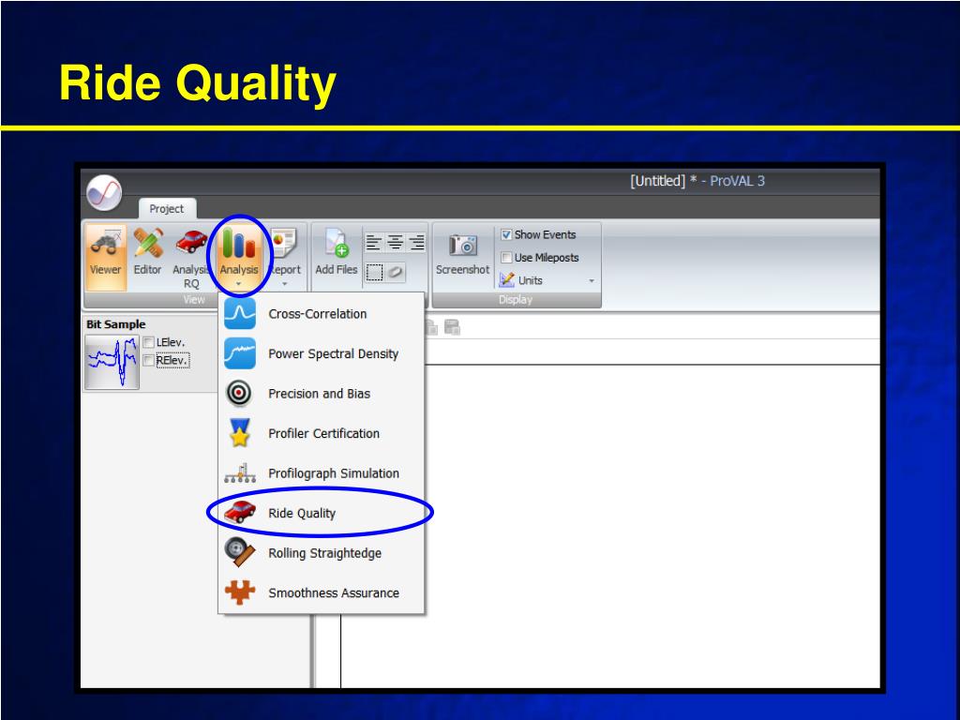
Task: Choose Cross-Correlation from the Analysis menu
Action: coord(321,314)
